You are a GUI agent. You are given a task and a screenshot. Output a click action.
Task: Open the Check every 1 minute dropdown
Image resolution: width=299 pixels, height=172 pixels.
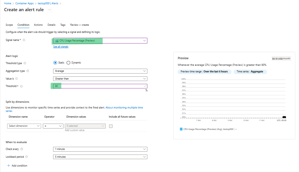100,149
